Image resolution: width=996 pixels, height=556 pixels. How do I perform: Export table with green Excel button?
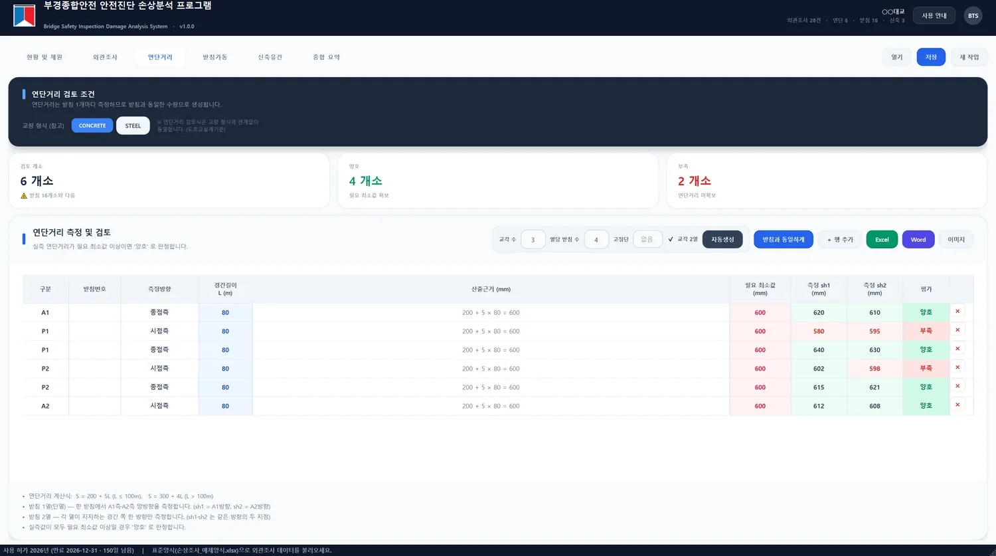coord(882,240)
